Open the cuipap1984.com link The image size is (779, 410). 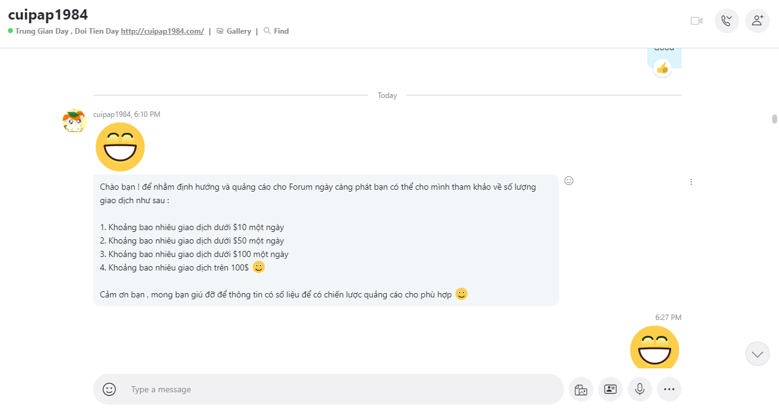(162, 31)
